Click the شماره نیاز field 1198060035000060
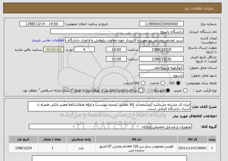This screenshot has height=161, width=228. pos(161,24)
